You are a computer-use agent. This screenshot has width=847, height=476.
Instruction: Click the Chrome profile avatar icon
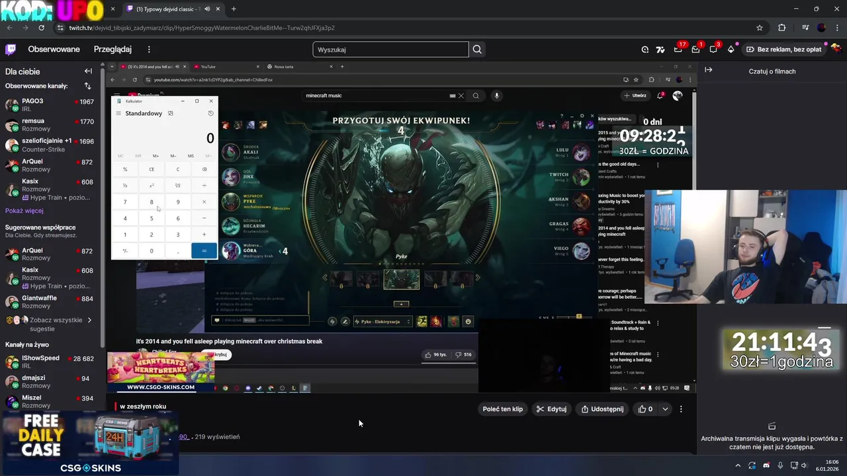click(821, 28)
